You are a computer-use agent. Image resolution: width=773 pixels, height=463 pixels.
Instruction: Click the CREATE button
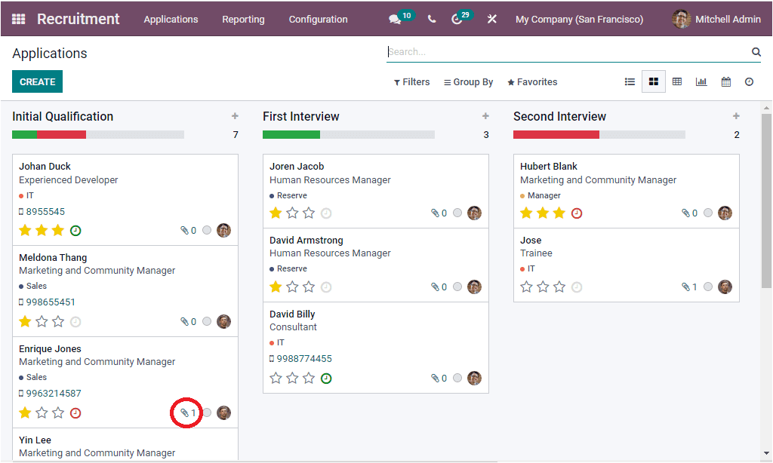[x=37, y=81]
